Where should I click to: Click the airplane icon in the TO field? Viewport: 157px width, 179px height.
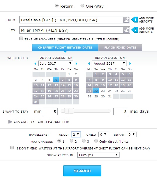pyautogui.click(x=126, y=30)
